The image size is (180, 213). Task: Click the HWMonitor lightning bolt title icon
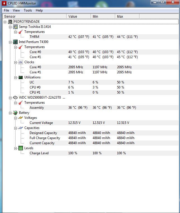click(4, 3)
